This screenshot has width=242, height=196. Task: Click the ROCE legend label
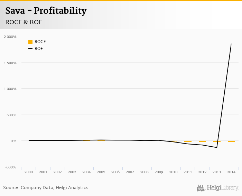pos(40,42)
